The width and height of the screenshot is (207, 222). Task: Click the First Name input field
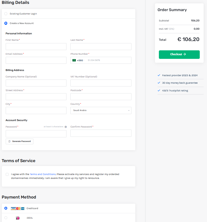[x=36, y=46]
